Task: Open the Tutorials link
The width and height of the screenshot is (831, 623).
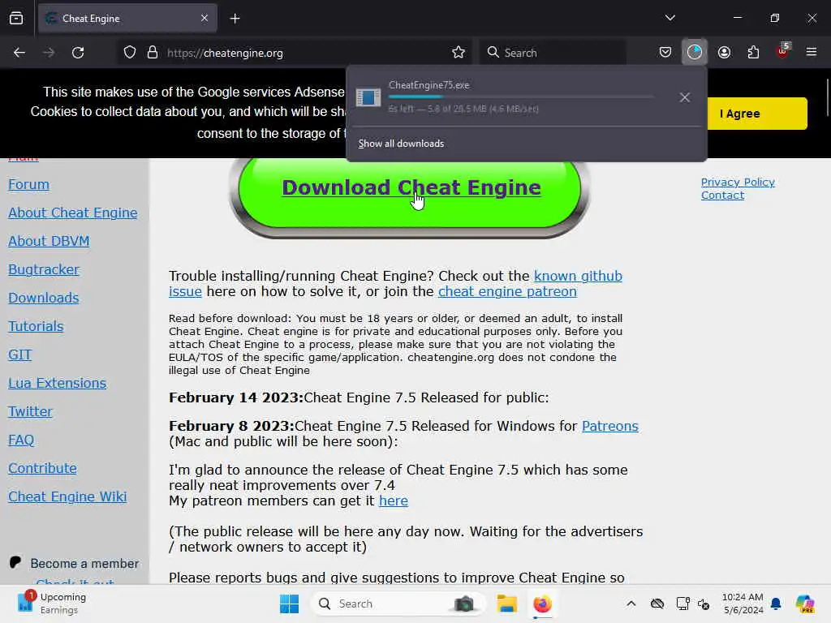Action: (x=36, y=326)
